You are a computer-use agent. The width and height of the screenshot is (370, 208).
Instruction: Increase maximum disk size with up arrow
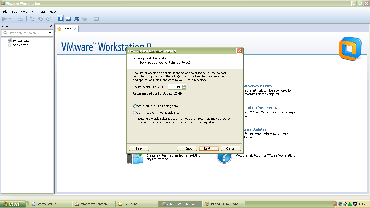[x=184, y=86]
